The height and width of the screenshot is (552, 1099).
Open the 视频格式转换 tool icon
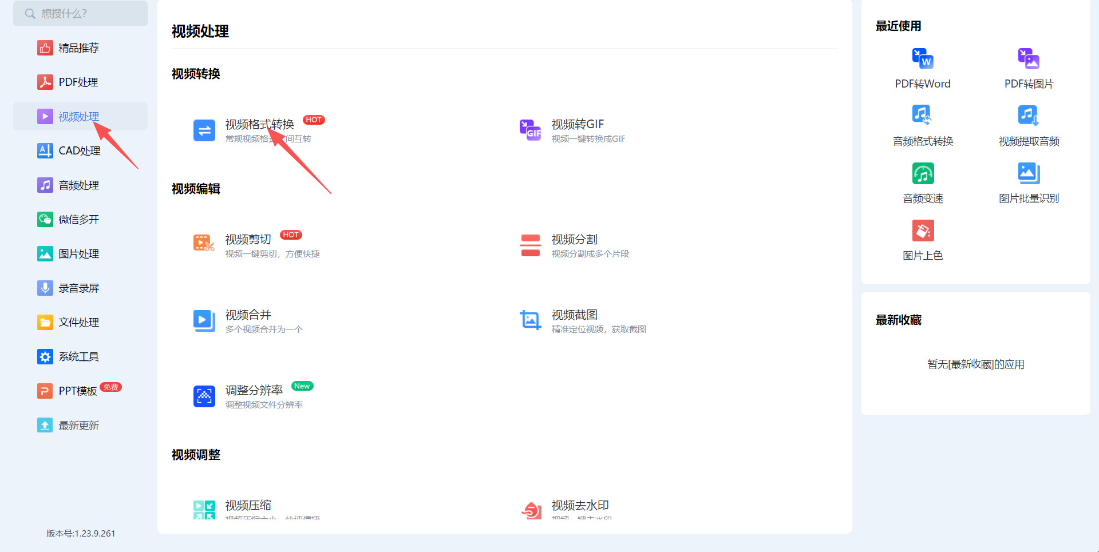click(204, 130)
